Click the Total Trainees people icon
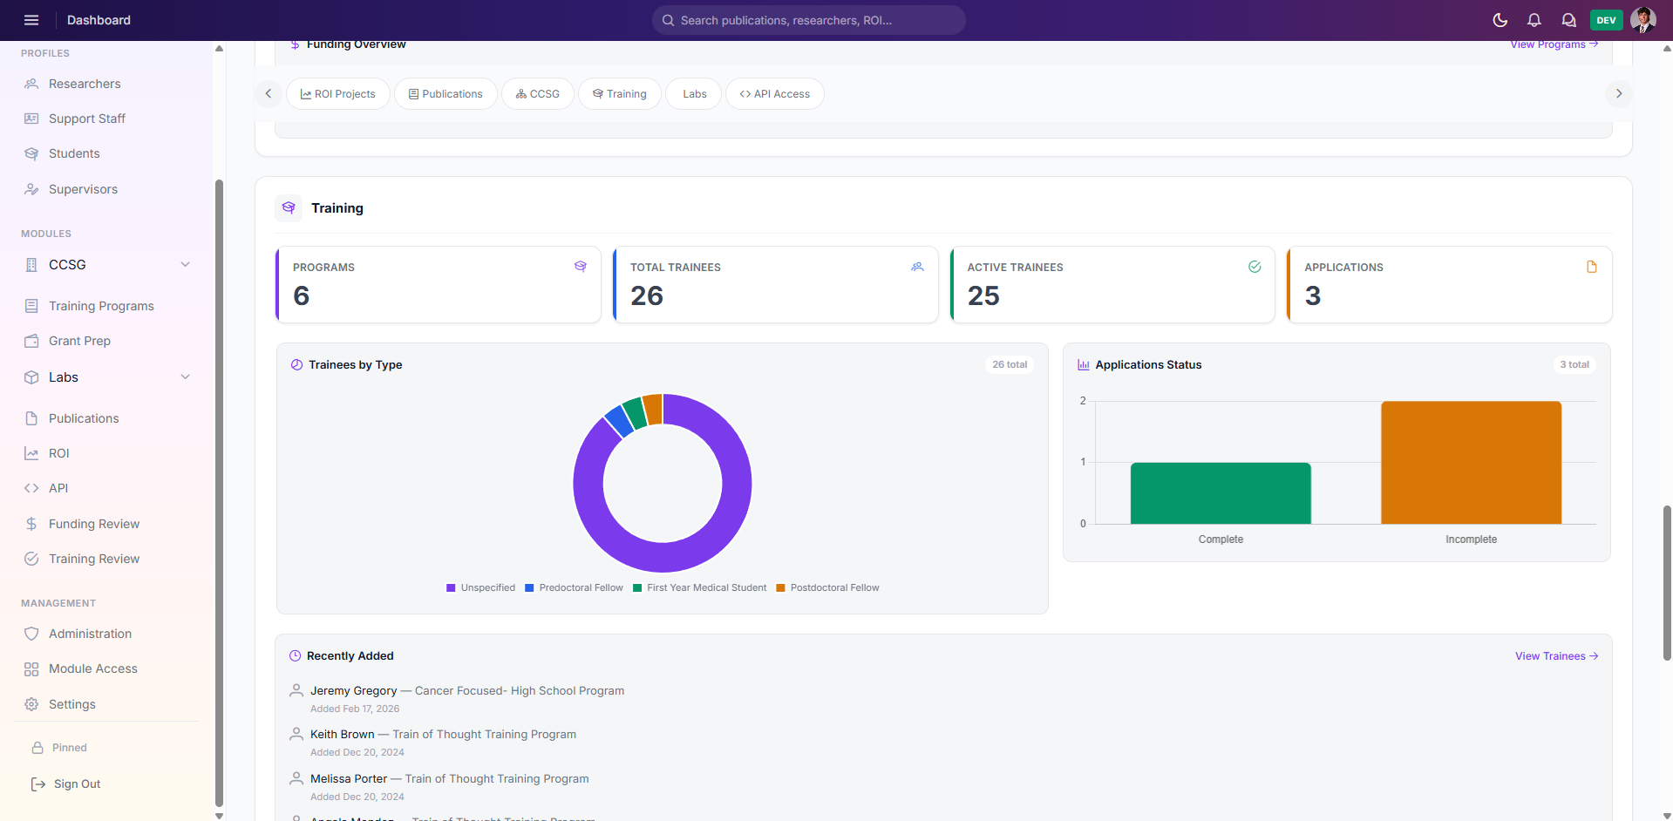 [x=917, y=267]
